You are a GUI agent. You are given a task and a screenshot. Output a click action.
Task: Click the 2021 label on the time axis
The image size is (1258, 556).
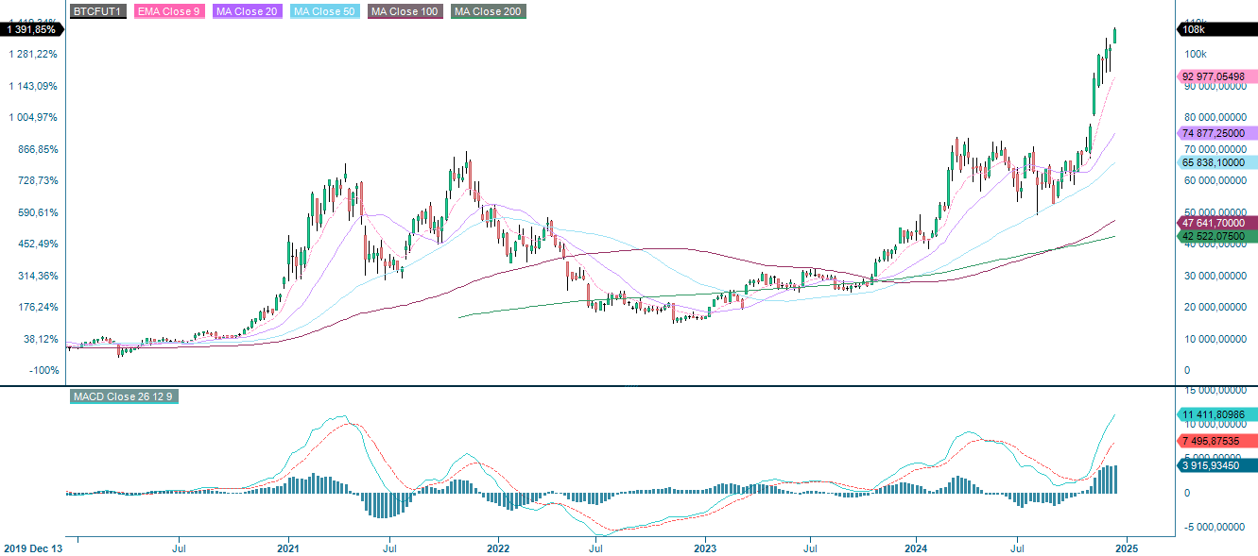[x=288, y=546]
